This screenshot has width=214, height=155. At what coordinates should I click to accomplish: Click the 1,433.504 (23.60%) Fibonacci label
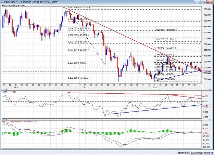(78, 50)
